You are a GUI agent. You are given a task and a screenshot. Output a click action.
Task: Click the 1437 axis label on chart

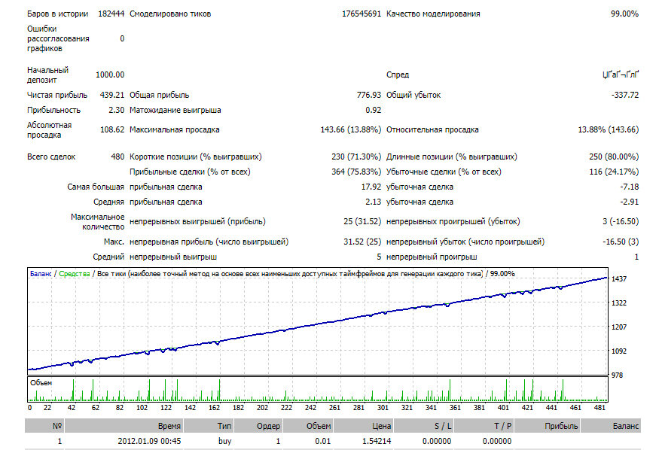pyautogui.click(x=619, y=278)
